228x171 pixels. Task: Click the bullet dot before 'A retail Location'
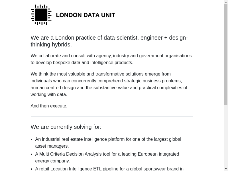32,169
